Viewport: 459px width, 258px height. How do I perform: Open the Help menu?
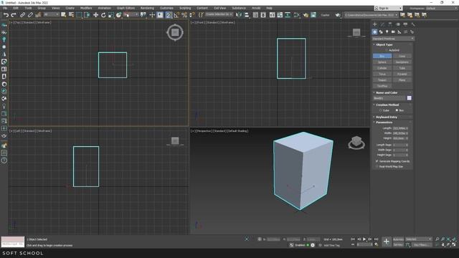(269, 8)
